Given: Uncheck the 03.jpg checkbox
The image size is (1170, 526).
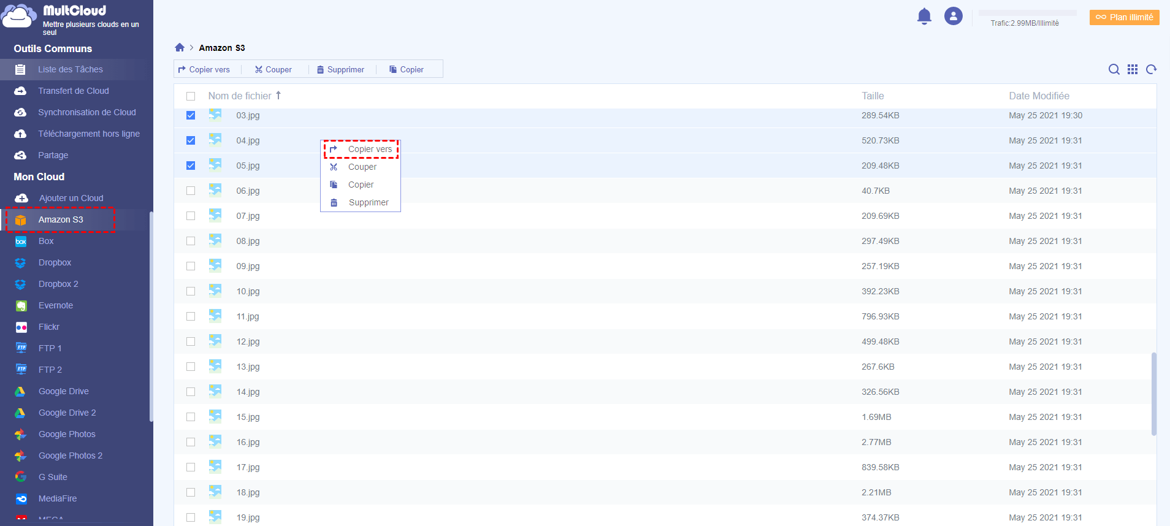Looking at the screenshot, I should coord(191,115).
